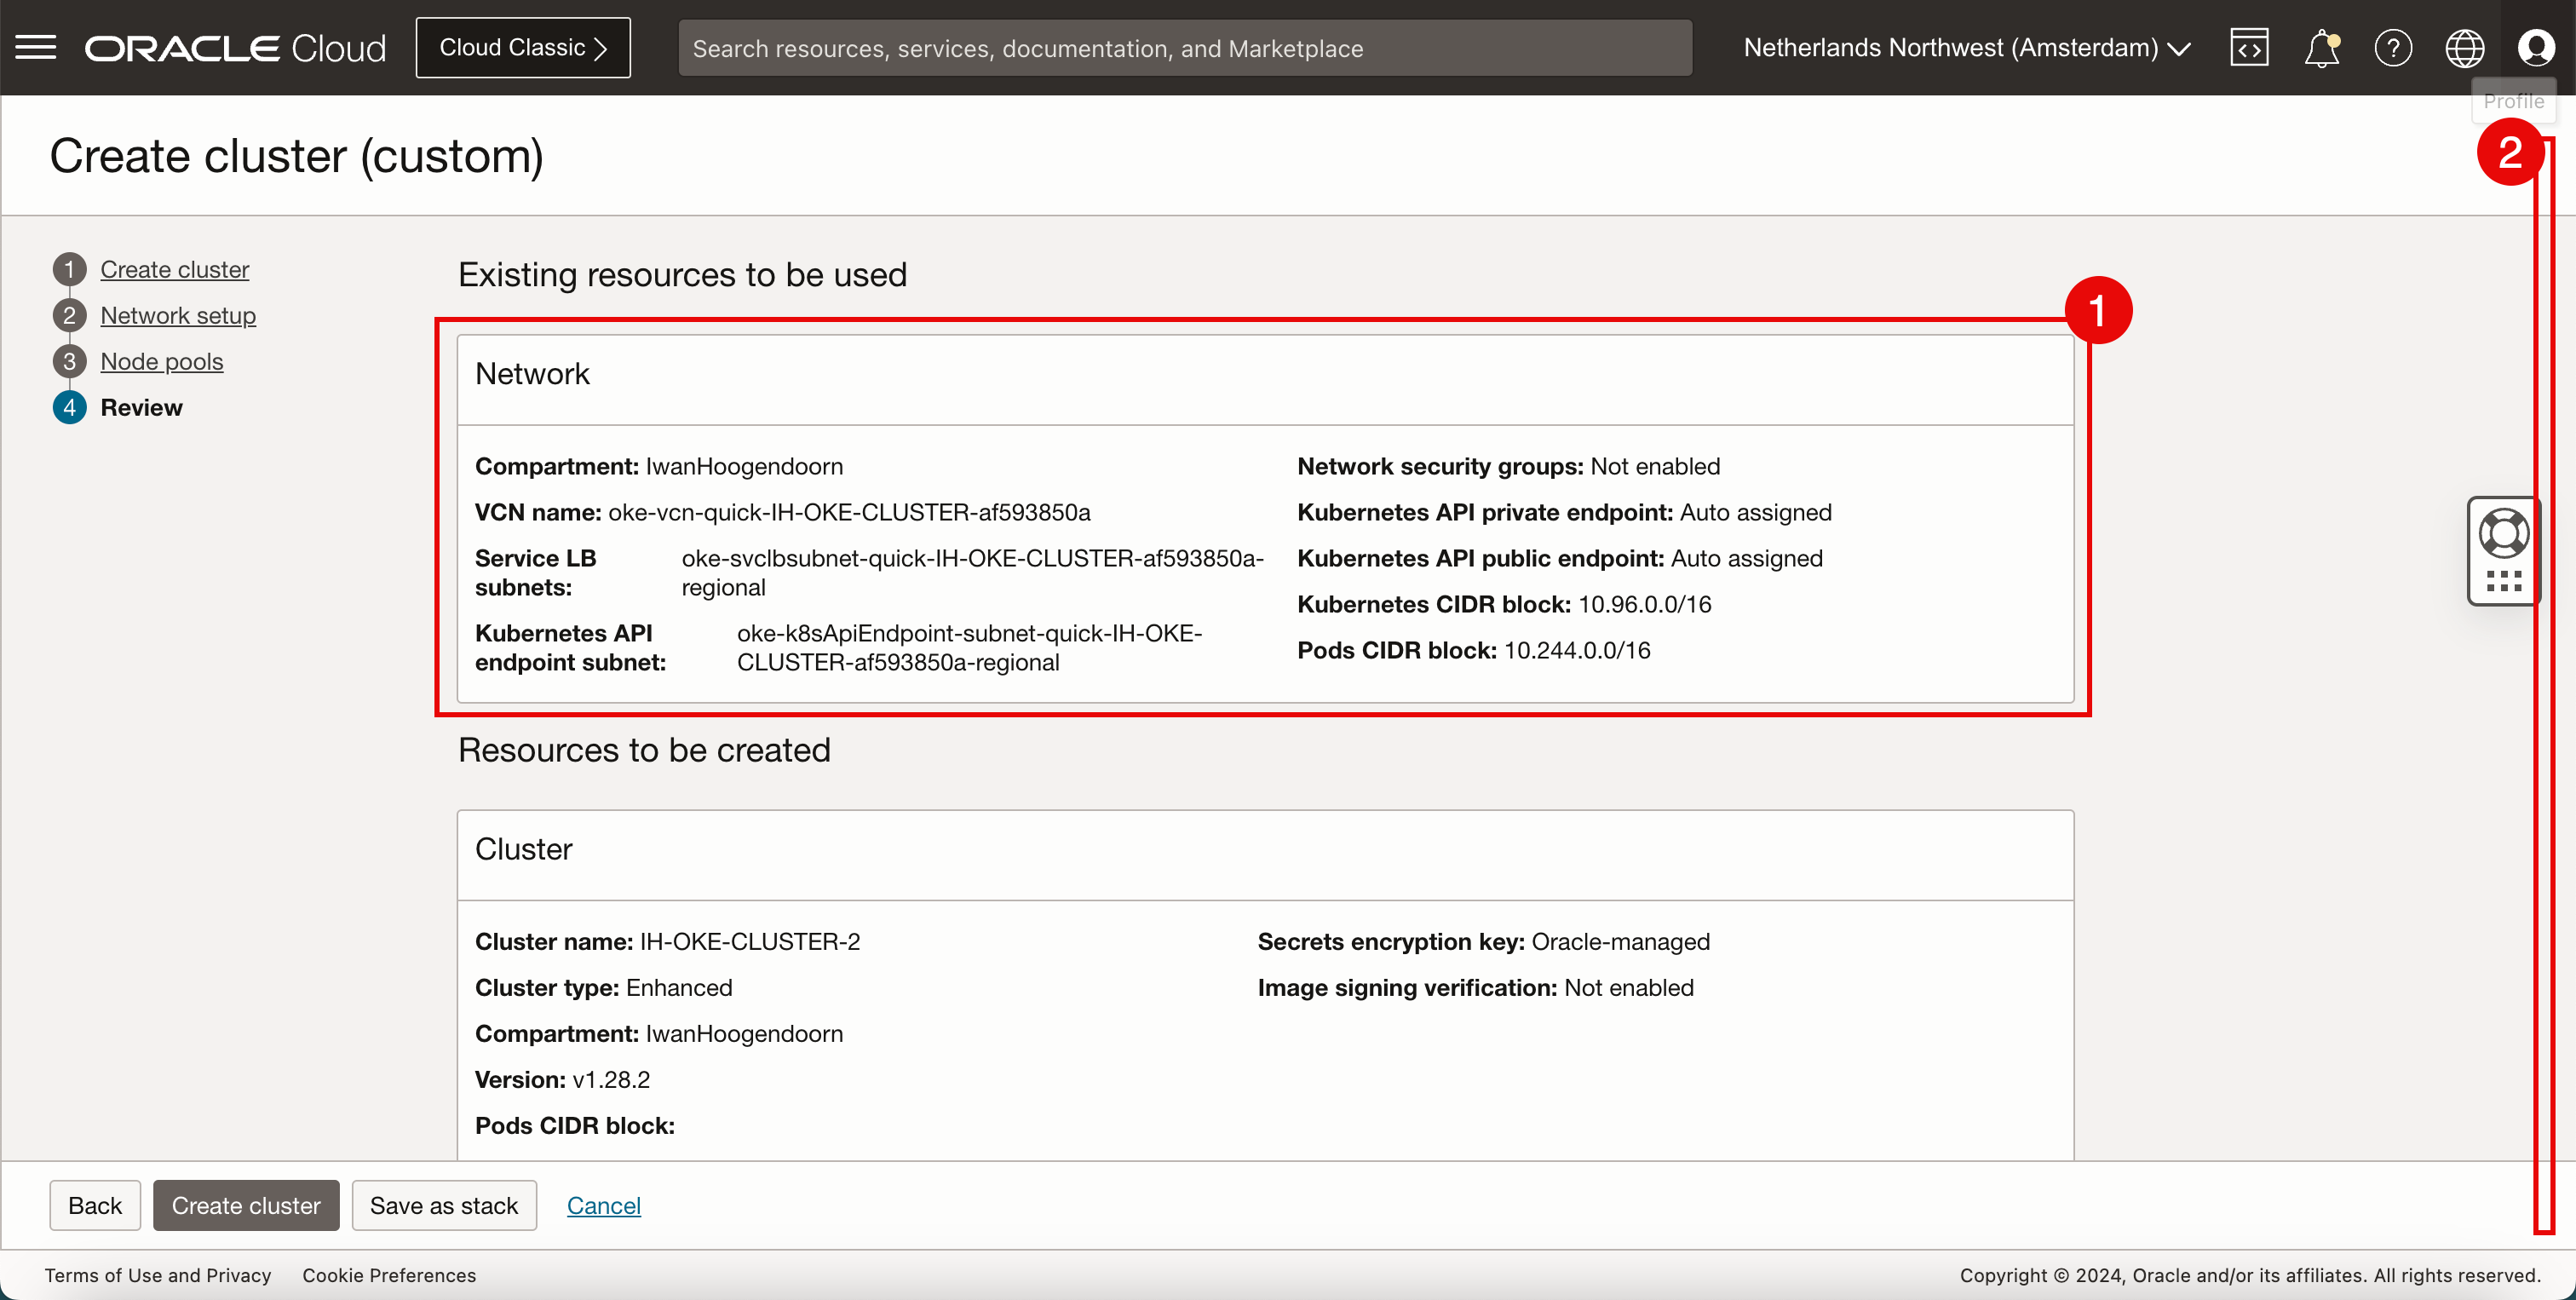
Task: Click the Oracle Cloud logo
Action: tap(235, 47)
